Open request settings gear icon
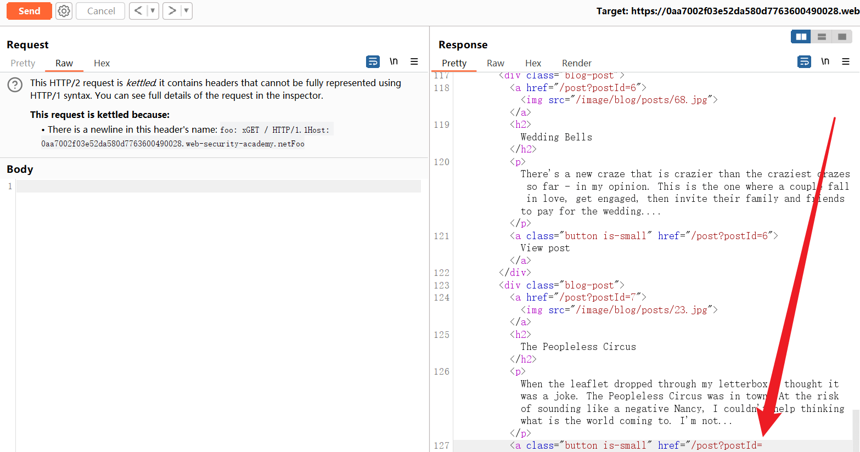The image size is (860, 452). pos(64,11)
